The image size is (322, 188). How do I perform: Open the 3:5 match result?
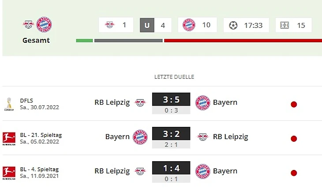point(171,100)
